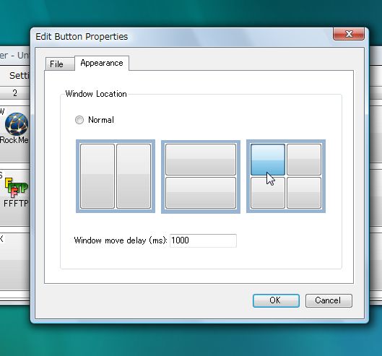Click the Normal option label text
Screen dimensions: 382x356
(x=101, y=120)
